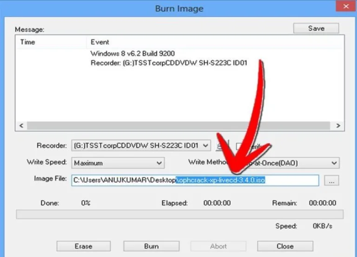Click the '0KB/s' speed value
Image resolution: width=357 pixels, height=257 pixels.
(x=323, y=226)
